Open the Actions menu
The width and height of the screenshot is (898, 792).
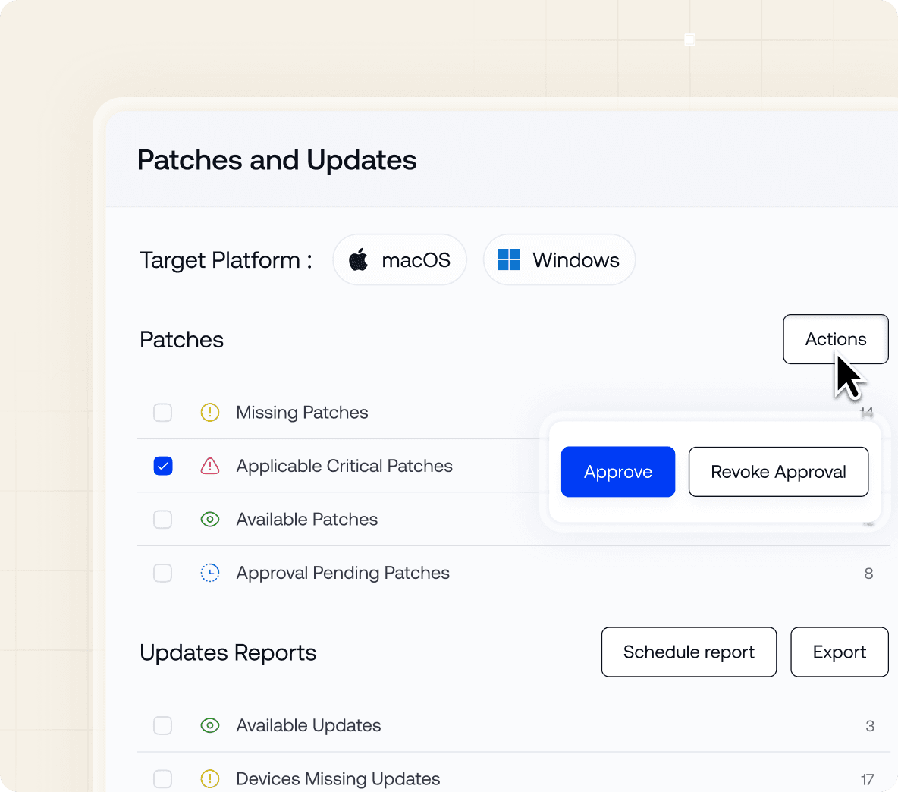[x=835, y=339]
